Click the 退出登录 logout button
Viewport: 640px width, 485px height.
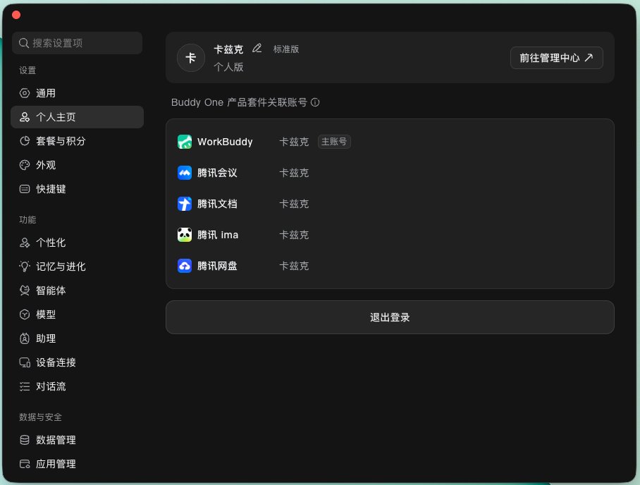[x=390, y=317]
